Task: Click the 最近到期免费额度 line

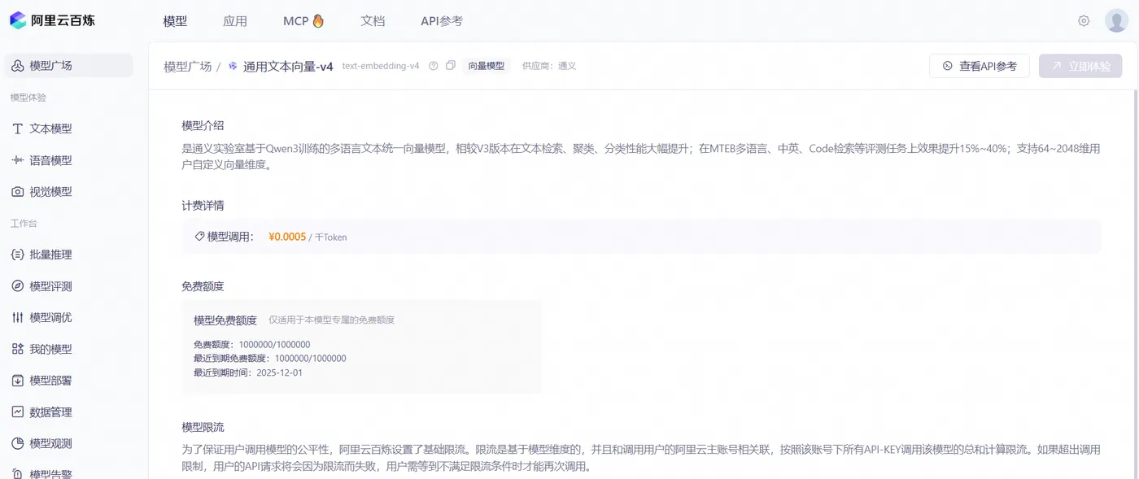Action: pos(270,359)
